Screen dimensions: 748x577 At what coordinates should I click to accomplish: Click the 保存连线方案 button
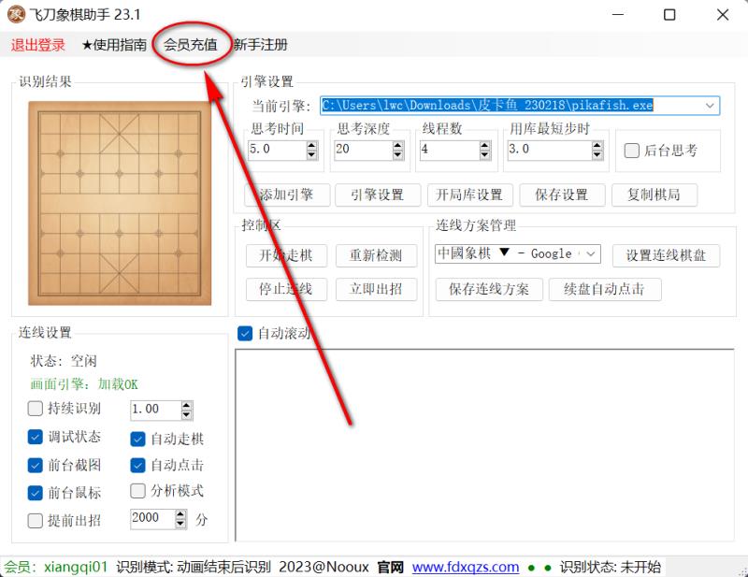pos(489,289)
